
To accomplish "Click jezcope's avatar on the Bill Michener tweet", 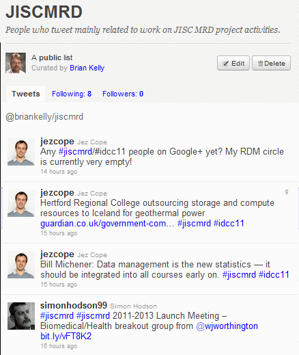I will (21, 265).
